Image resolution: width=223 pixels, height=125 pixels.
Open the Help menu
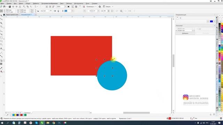click(x=94, y=3)
